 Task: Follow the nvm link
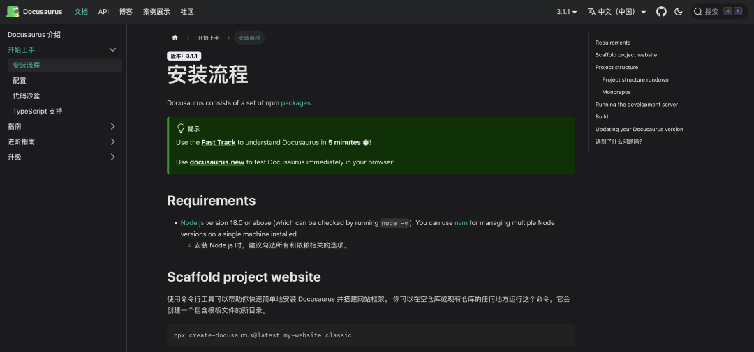point(461,223)
